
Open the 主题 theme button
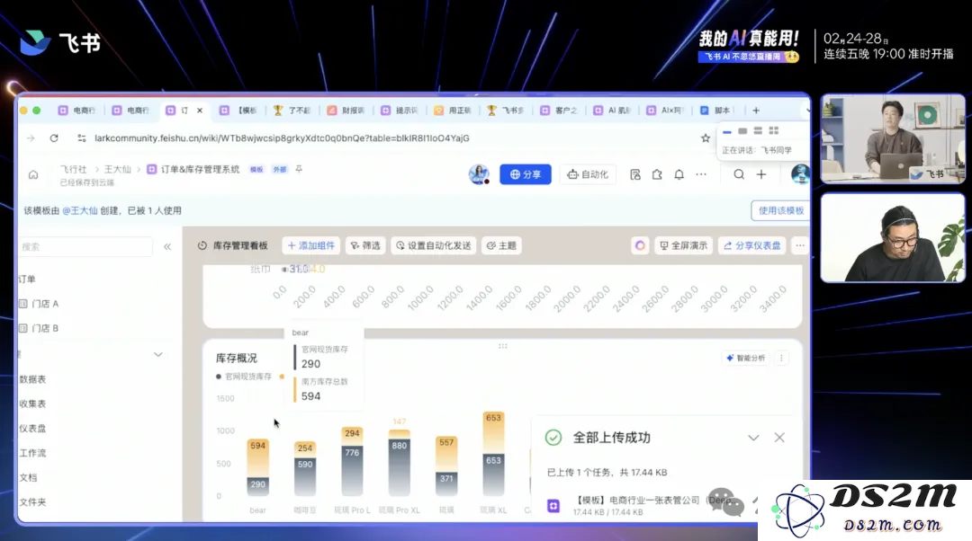coord(501,245)
